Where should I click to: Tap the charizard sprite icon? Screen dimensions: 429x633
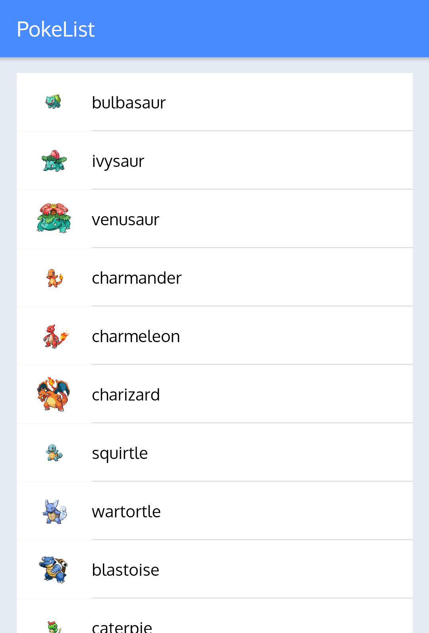54,394
